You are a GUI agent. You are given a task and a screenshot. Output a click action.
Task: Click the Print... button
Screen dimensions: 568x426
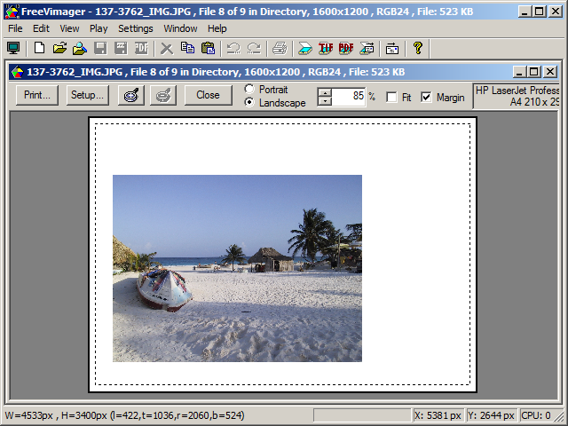coord(37,95)
